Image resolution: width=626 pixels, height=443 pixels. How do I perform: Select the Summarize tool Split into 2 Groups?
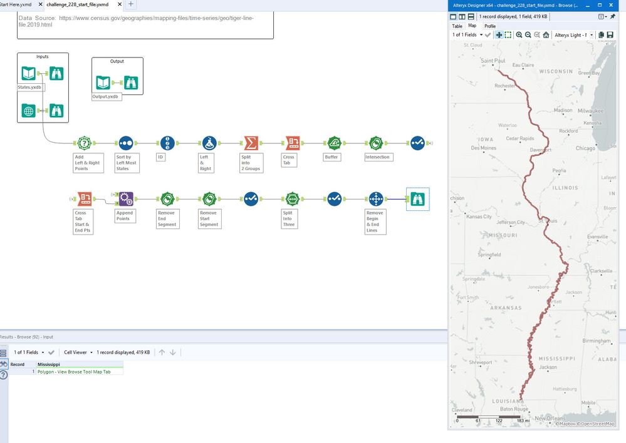(x=251, y=143)
